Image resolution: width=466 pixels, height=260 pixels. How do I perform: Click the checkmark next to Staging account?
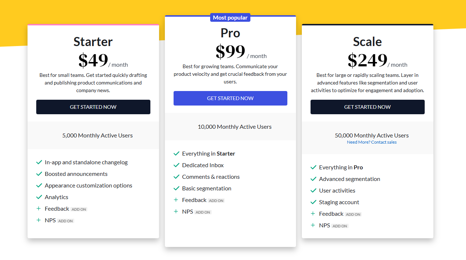[x=313, y=202]
